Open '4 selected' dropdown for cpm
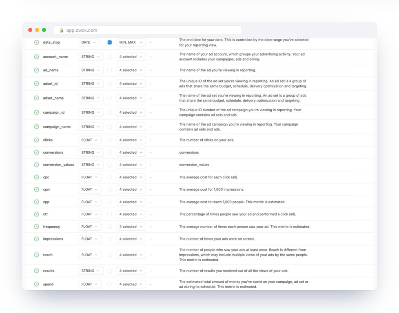Screen dimensions: 399x313 131,190
